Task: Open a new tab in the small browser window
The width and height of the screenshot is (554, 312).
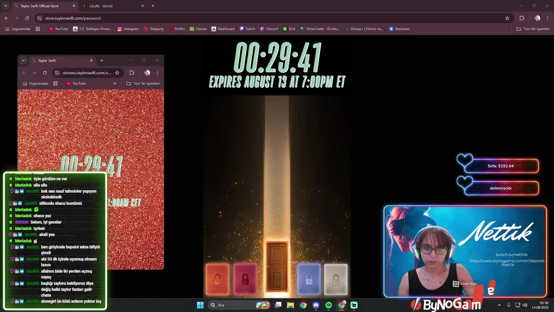Action: point(102,61)
